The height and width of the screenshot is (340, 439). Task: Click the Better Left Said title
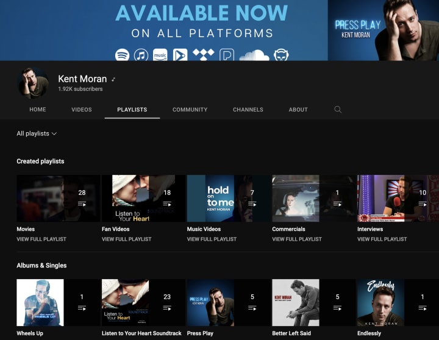291,333
